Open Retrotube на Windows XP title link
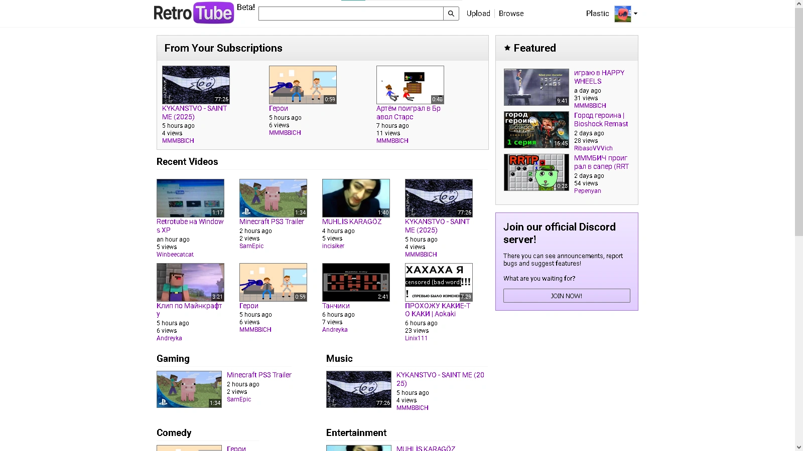The width and height of the screenshot is (803, 451). tap(190, 225)
